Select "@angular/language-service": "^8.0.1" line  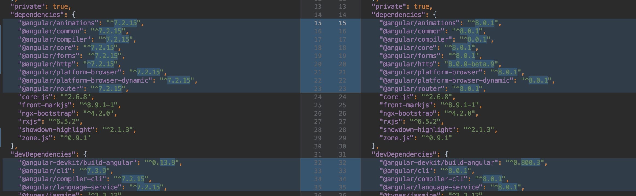(x=452, y=187)
